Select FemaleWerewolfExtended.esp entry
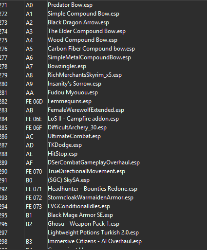The image size is (207, 250). pyautogui.click(x=86, y=110)
